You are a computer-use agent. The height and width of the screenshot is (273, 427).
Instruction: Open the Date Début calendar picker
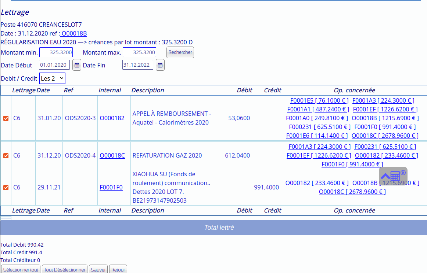click(x=77, y=65)
